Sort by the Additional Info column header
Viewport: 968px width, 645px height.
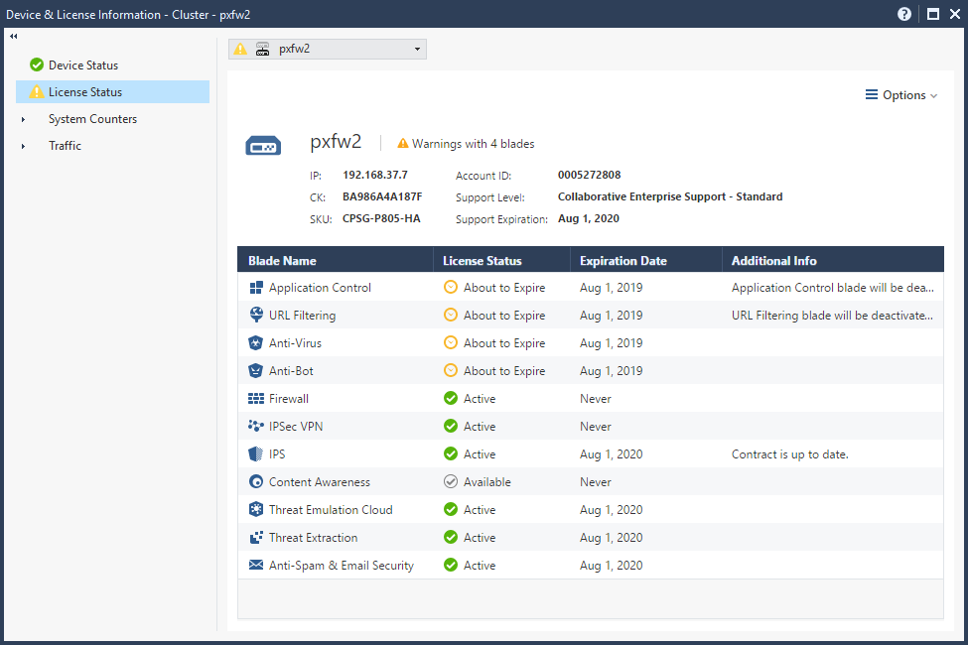point(833,260)
